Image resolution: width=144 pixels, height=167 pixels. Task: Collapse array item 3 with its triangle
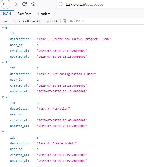(x=3, y=132)
